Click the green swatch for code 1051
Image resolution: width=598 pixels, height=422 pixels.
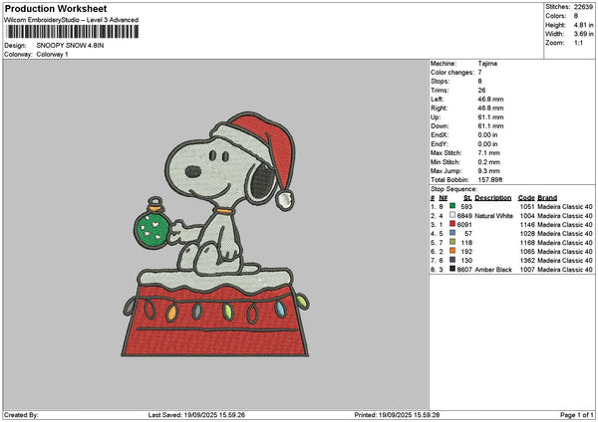[x=452, y=206]
